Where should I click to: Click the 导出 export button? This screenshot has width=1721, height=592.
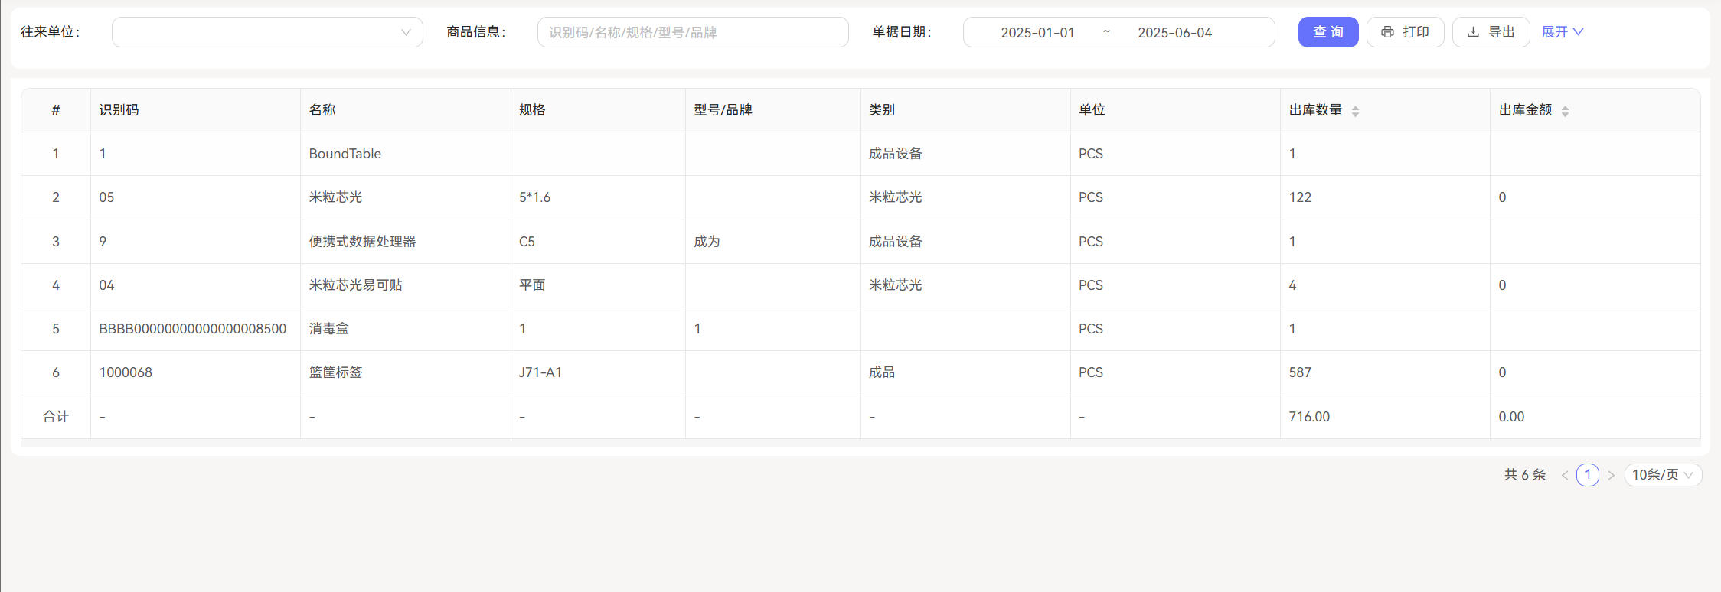click(1491, 32)
